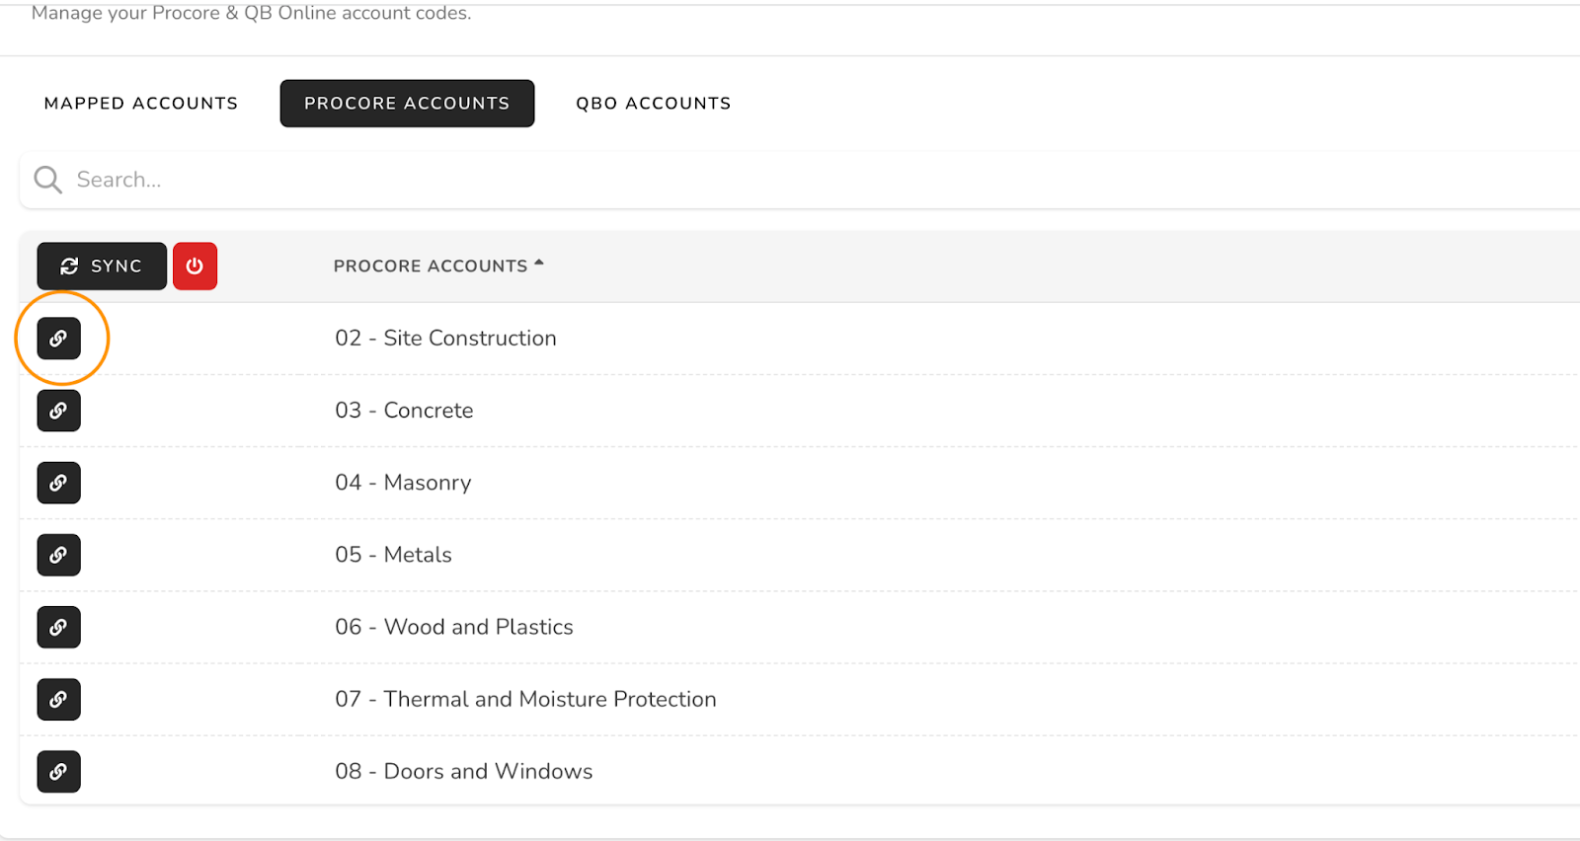The image size is (1580, 841).
Task: Switch to Mapped Accounts tab
Action: (x=141, y=104)
